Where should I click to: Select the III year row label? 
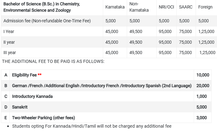pyautogui.click(x=10, y=53)
